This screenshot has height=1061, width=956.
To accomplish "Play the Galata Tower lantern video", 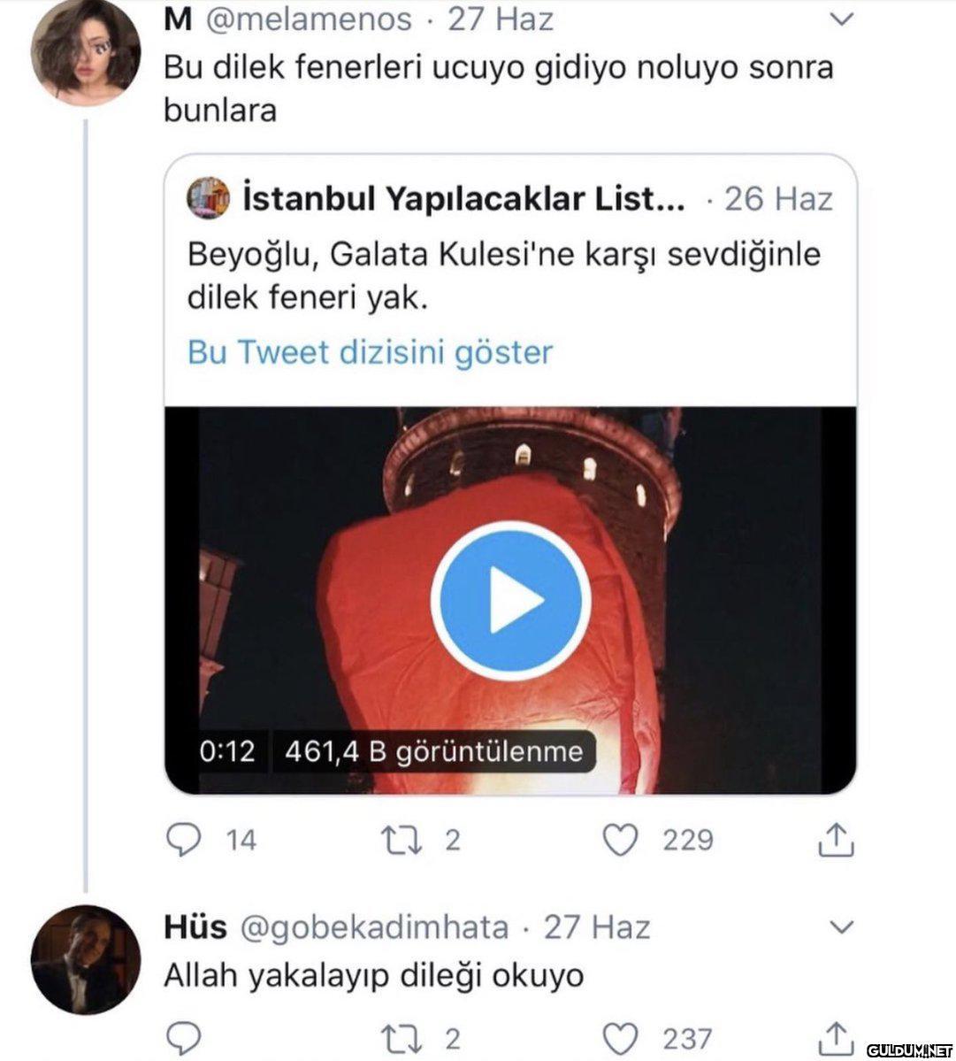I will coord(510,601).
